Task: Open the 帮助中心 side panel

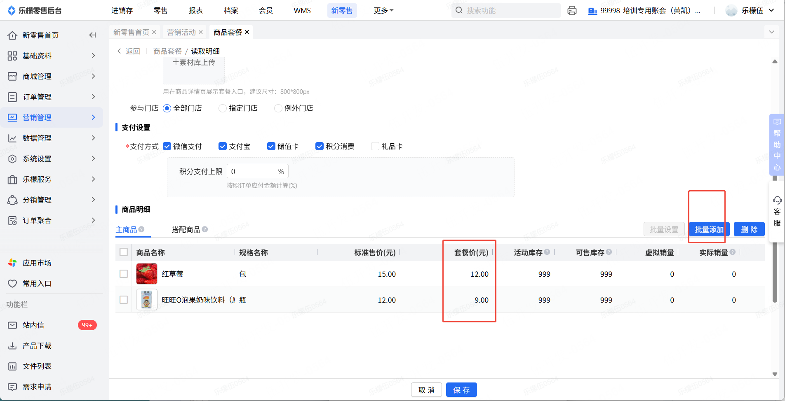Action: 777,145
